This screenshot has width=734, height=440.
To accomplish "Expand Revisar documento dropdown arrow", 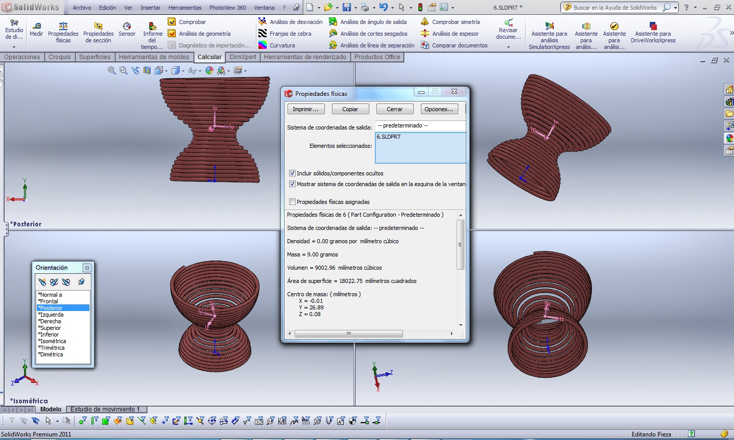I will click(508, 47).
